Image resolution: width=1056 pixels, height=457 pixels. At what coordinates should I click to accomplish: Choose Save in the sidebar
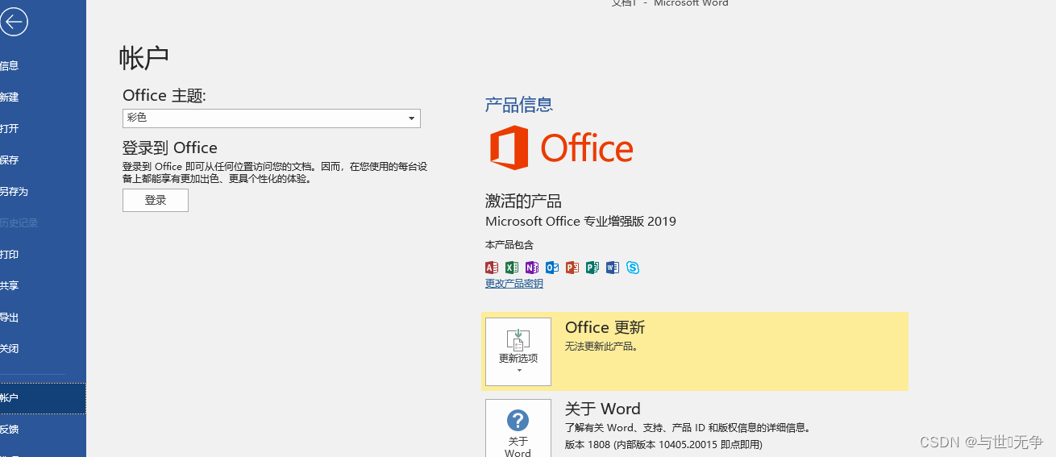[x=43, y=160]
